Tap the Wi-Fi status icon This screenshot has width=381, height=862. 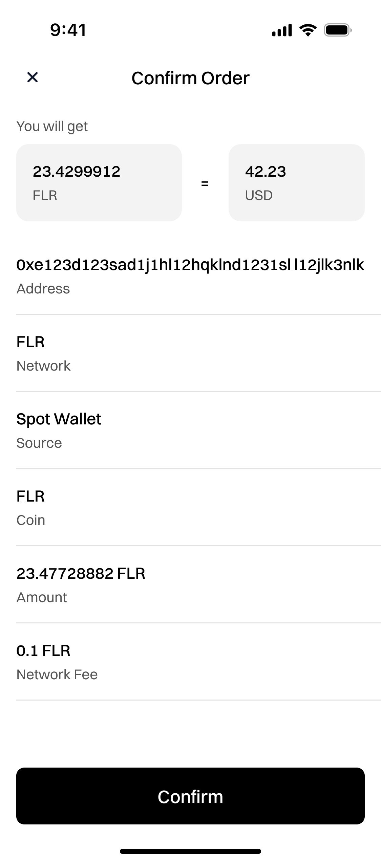coord(308,30)
